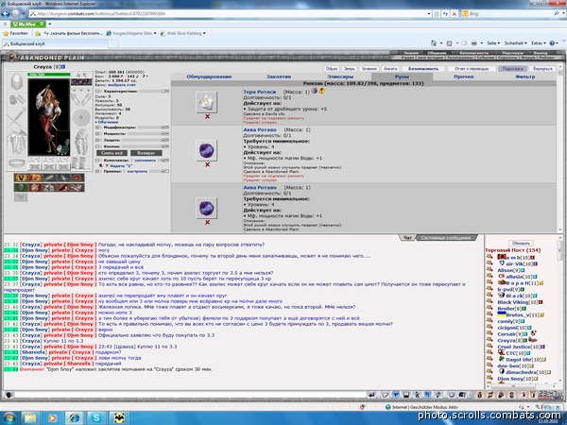Click the Batman icon in the taskbar
This screenshot has height=425, width=567.
tap(119, 417)
